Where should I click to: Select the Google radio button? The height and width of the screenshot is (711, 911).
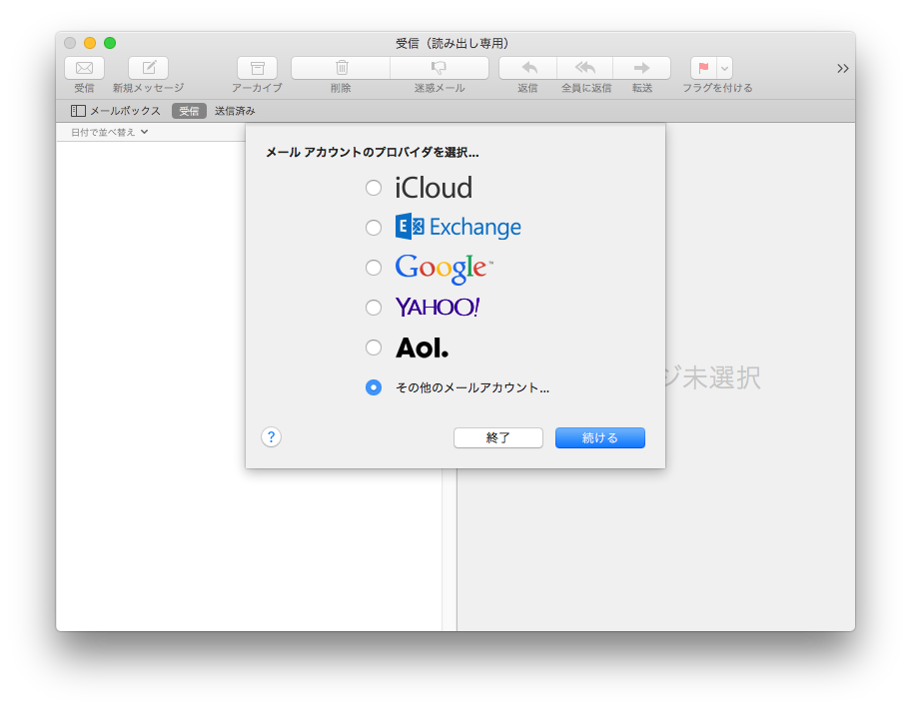(374, 268)
